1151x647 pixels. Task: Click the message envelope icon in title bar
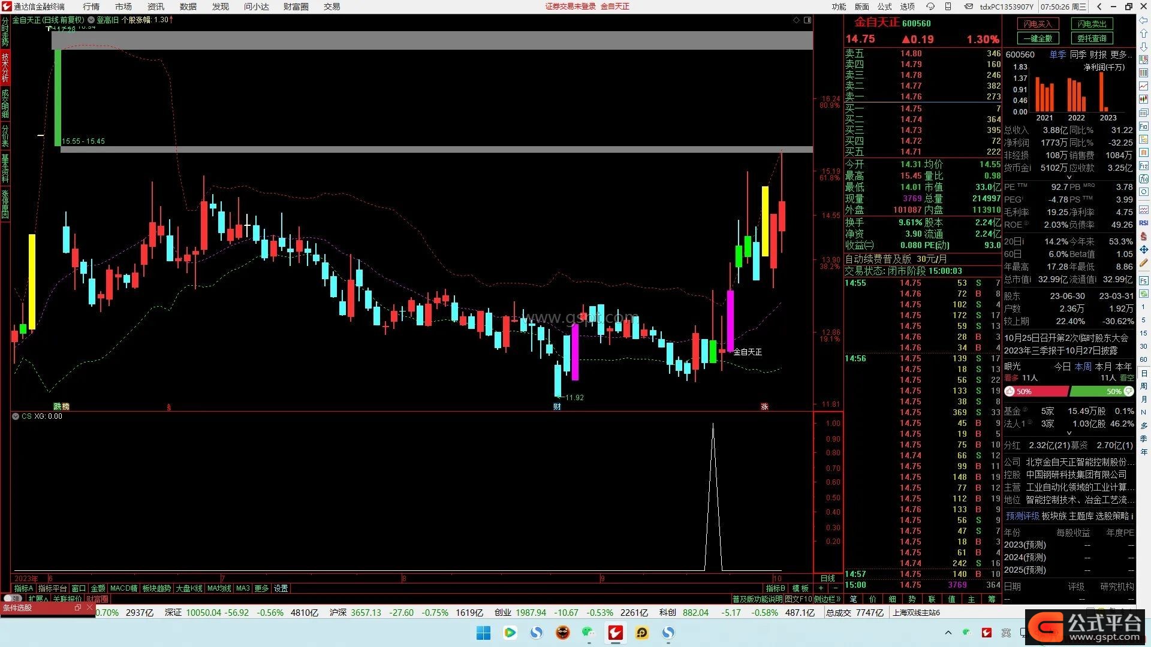click(x=969, y=7)
